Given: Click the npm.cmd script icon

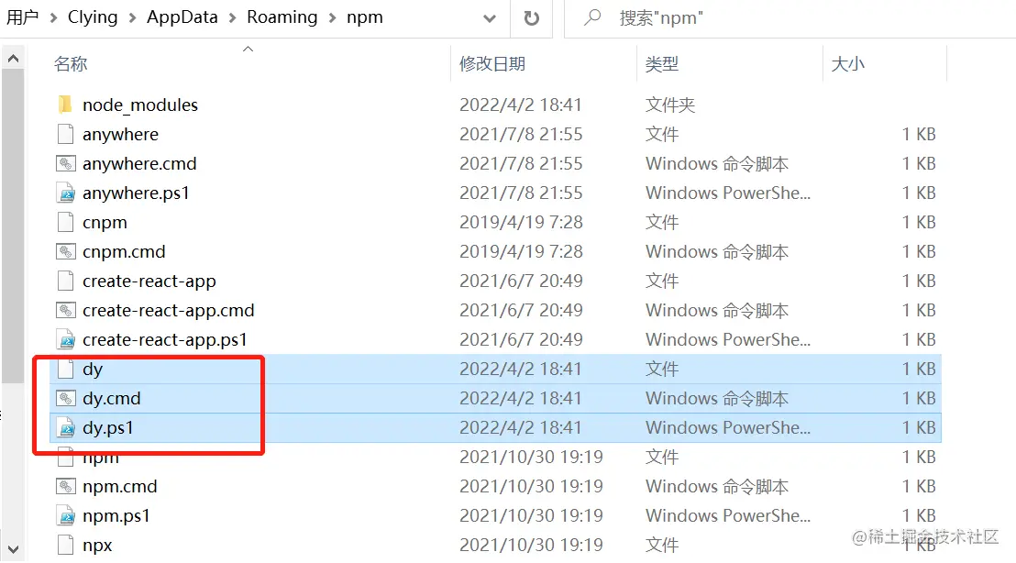Looking at the screenshot, I should [65, 487].
